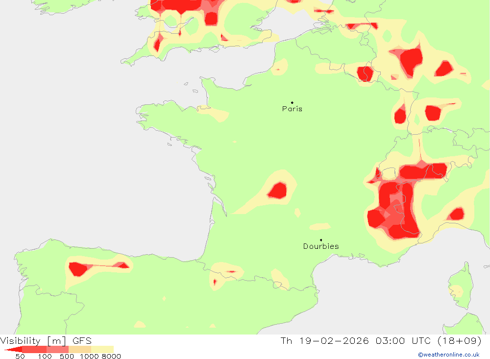Click the Paris city label
Viewport: 490px width, 359px height.
[292, 109]
